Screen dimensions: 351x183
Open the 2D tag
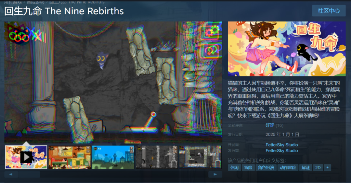318,167
